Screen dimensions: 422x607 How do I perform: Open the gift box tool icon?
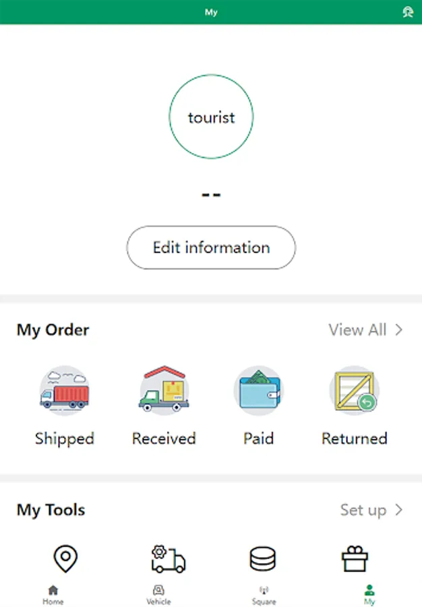pyautogui.click(x=355, y=559)
